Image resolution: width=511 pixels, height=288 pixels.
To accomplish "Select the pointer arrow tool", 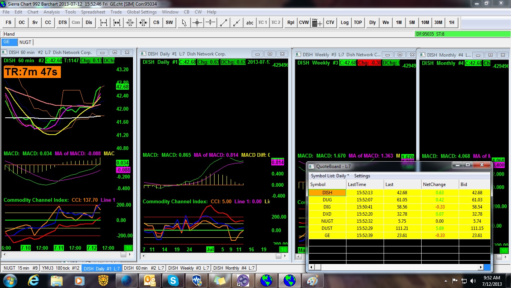I will pyautogui.click(x=184, y=22).
